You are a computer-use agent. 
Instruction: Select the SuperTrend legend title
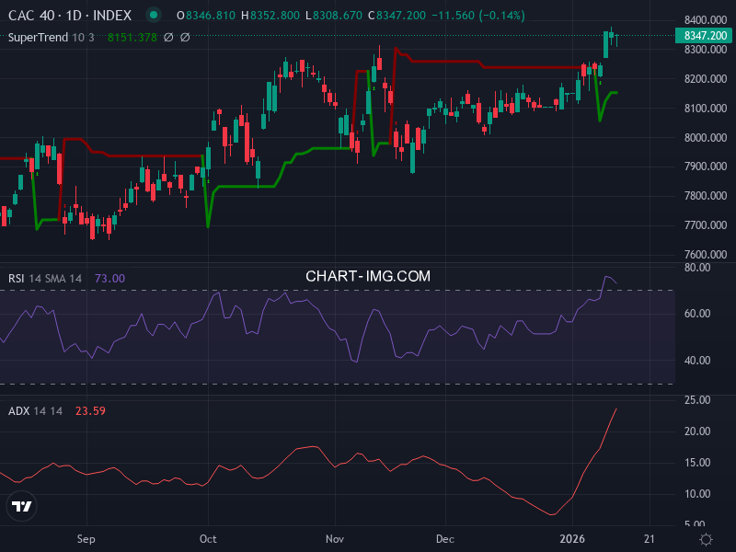[x=39, y=38]
